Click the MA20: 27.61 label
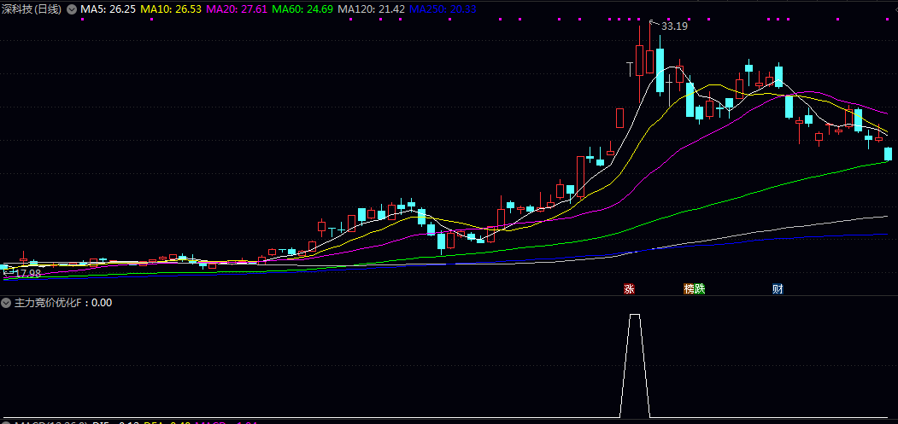The height and width of the screenshot is (424, 898). coord(237,9)
